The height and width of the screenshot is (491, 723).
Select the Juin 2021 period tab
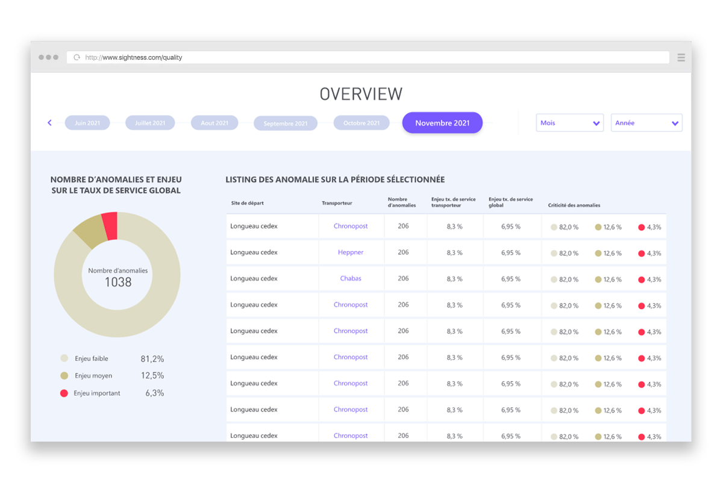click(x=87, y=123)
